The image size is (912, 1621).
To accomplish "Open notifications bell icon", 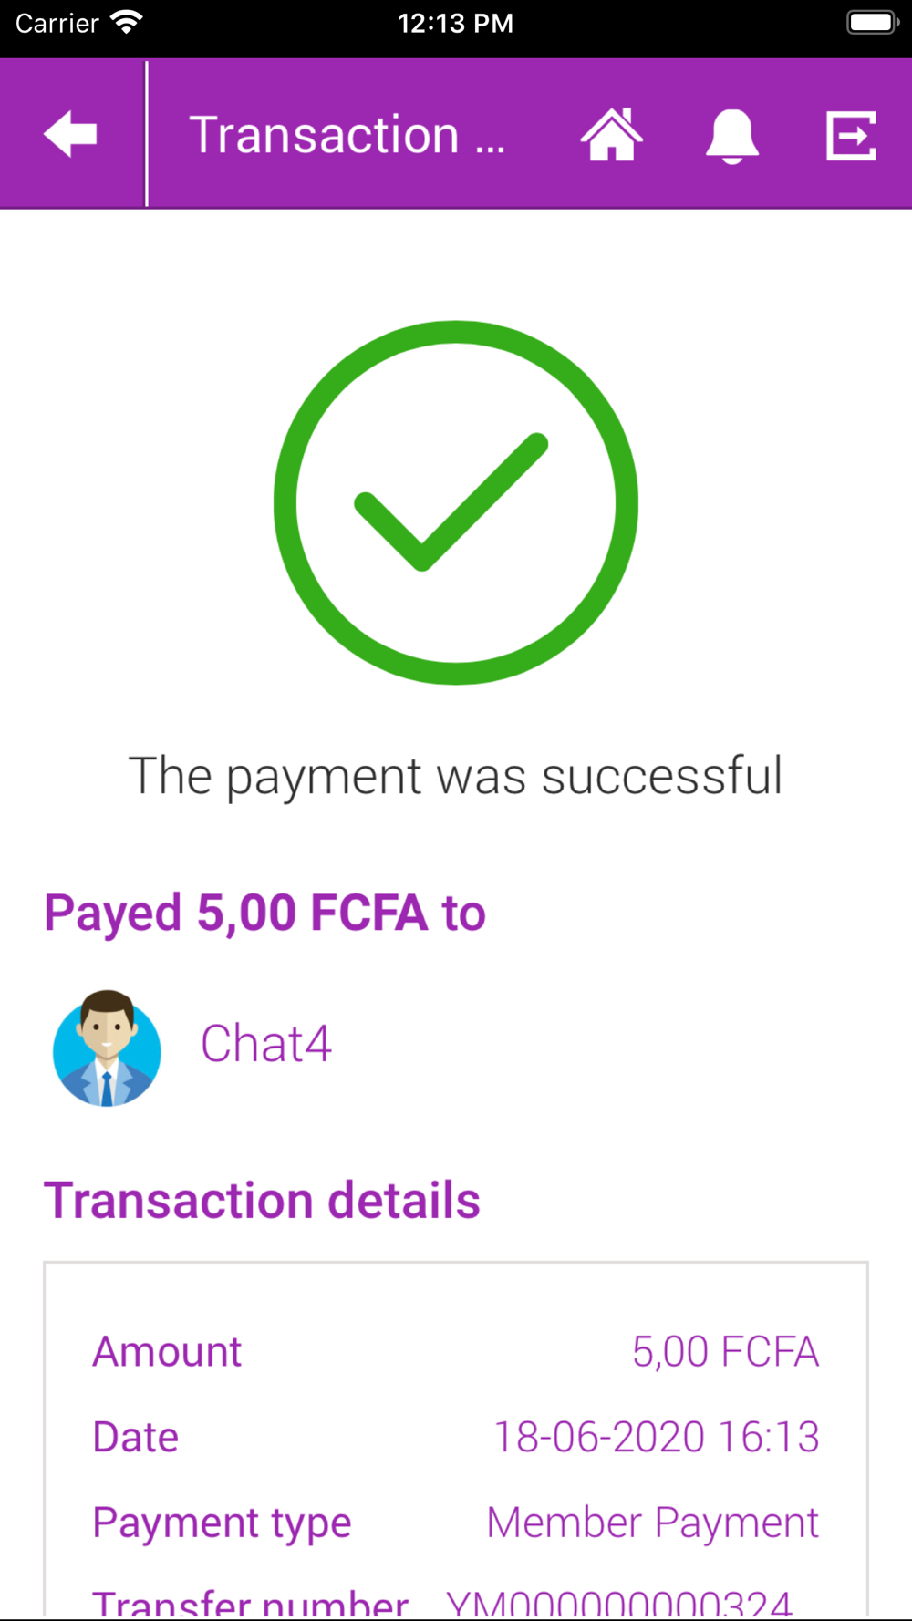I will coord(731,136).
